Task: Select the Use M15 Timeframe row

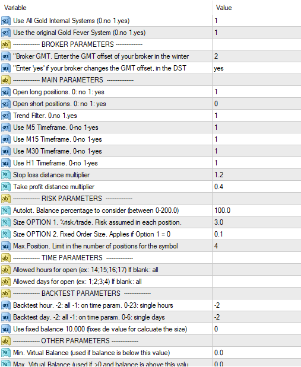Action: point(151,139)
